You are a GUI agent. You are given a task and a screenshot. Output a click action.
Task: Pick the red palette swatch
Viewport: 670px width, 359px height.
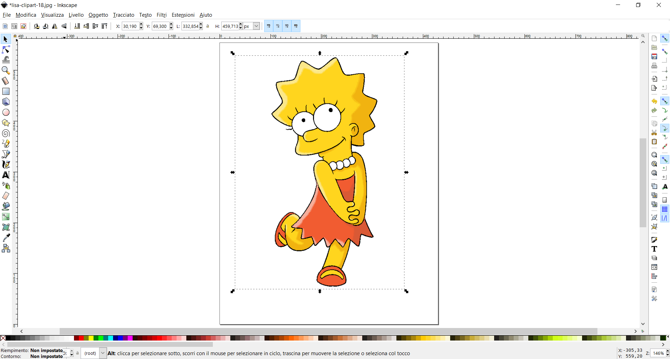[x=81, y=338]
